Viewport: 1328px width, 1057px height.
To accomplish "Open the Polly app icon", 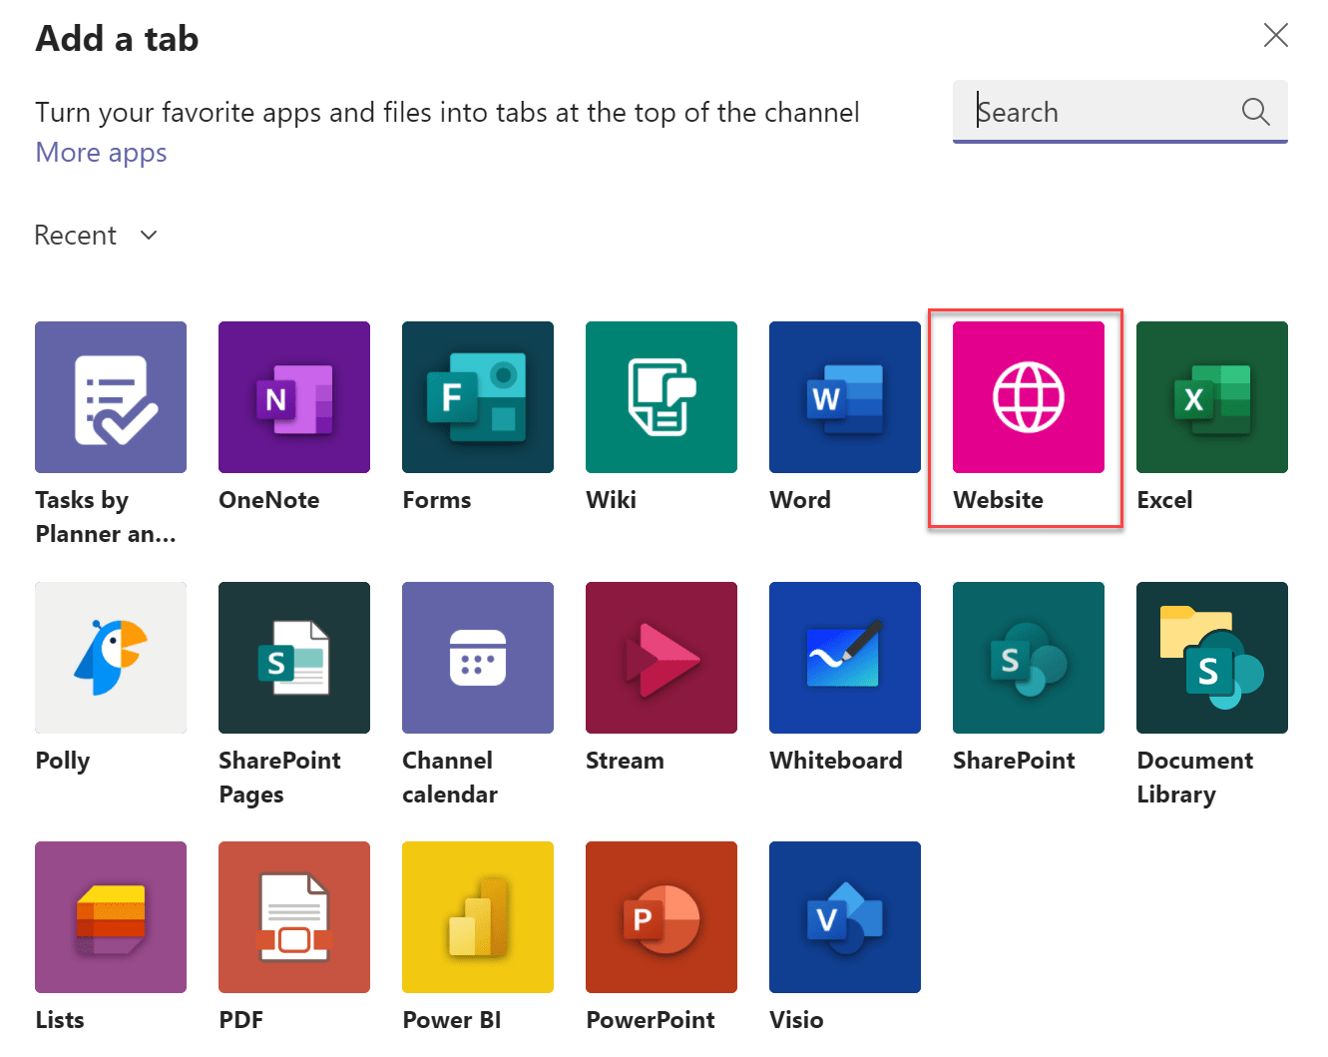I will (x=110, y=657).
